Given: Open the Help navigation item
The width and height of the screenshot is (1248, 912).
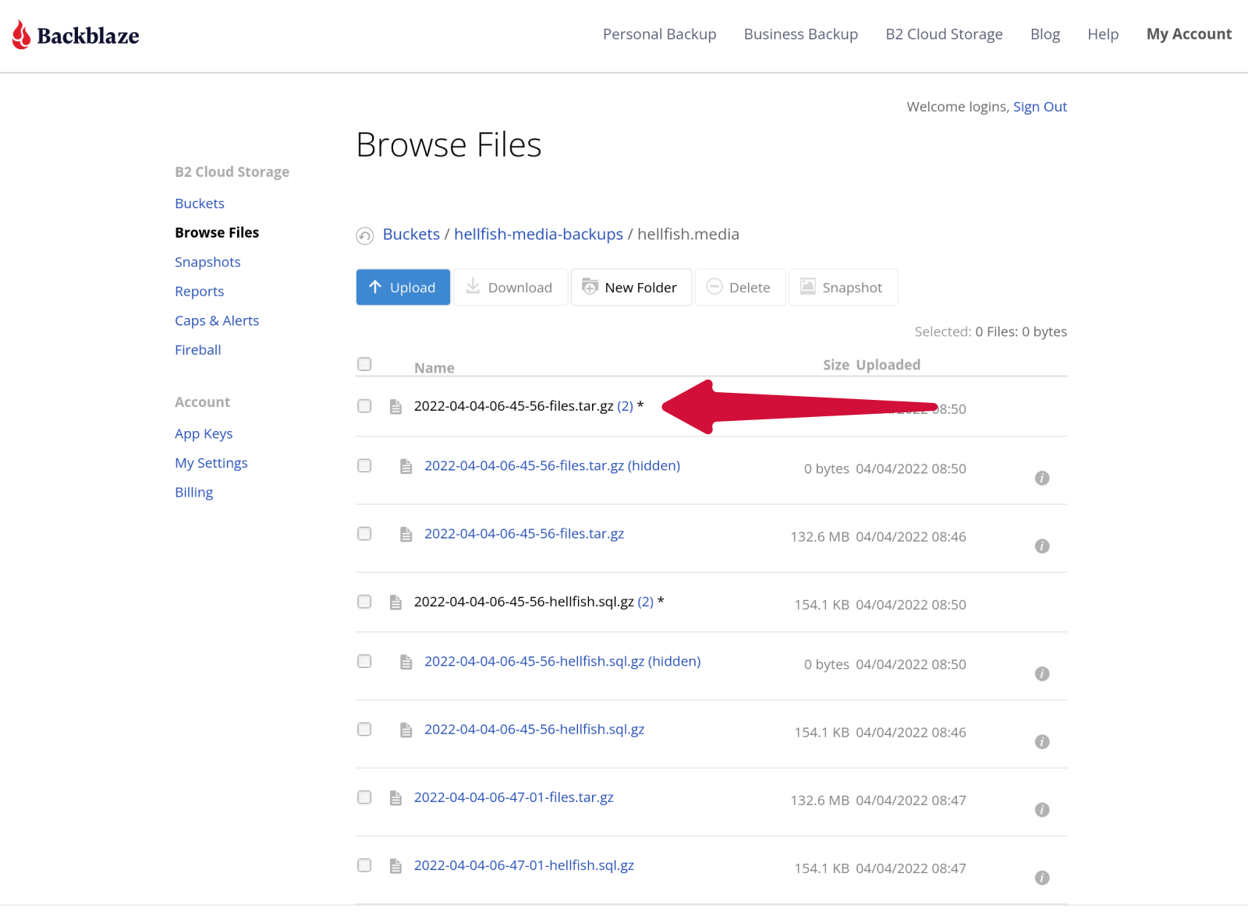Looking at the screenshot, I should (1103, 34).
